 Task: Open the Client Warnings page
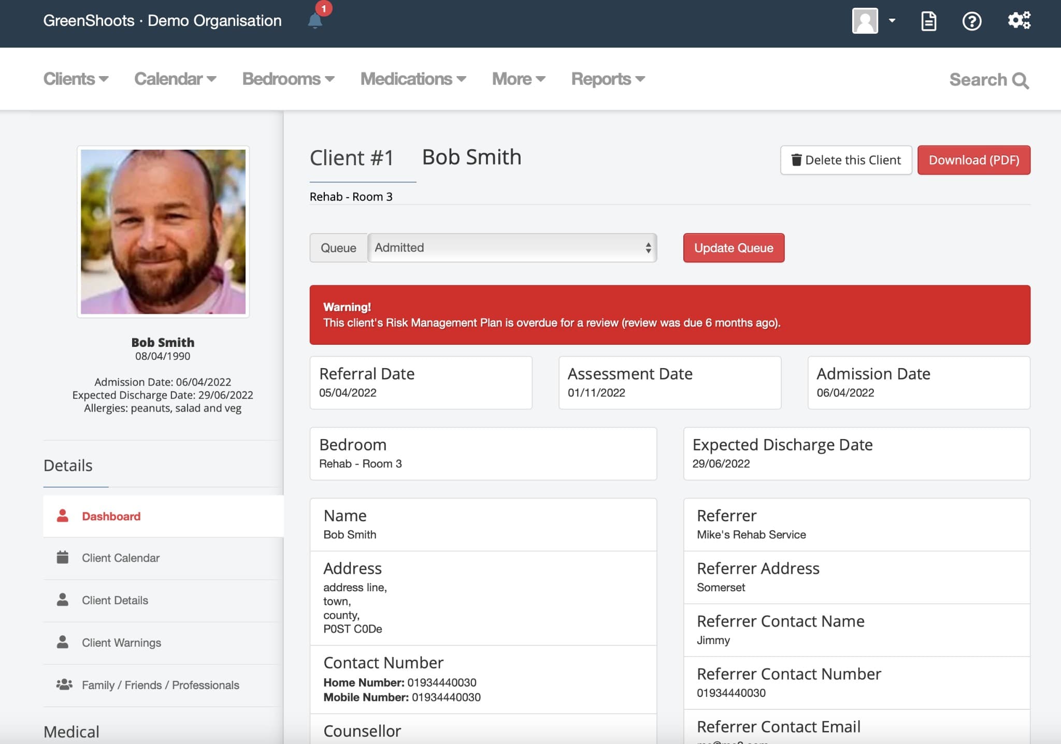[x=121, y=643]
